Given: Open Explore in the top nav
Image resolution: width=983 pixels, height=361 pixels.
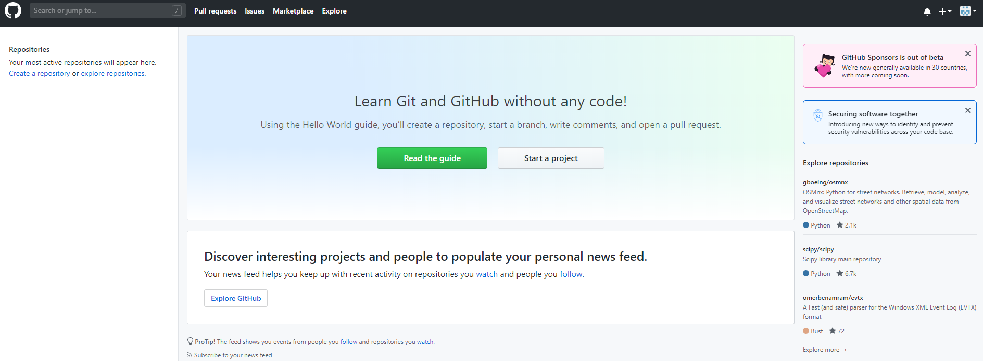Looking at the screenshot, I should click(x=334, y=11).
